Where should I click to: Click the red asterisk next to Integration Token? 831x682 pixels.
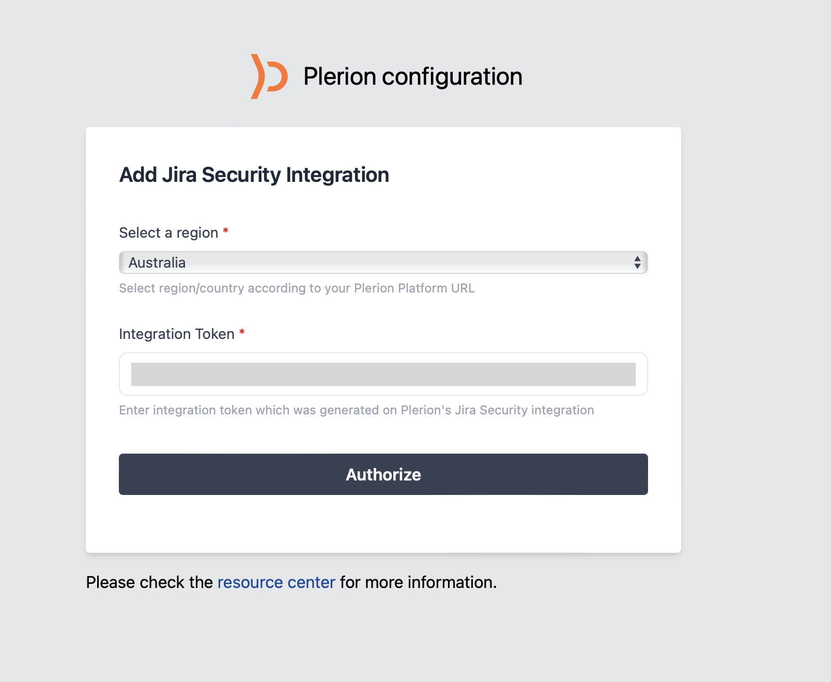(242, 334)
